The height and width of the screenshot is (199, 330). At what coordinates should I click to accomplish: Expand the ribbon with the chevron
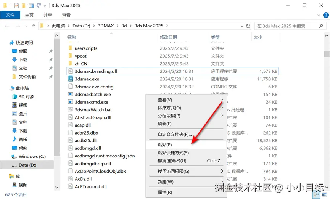pos(319,15)
